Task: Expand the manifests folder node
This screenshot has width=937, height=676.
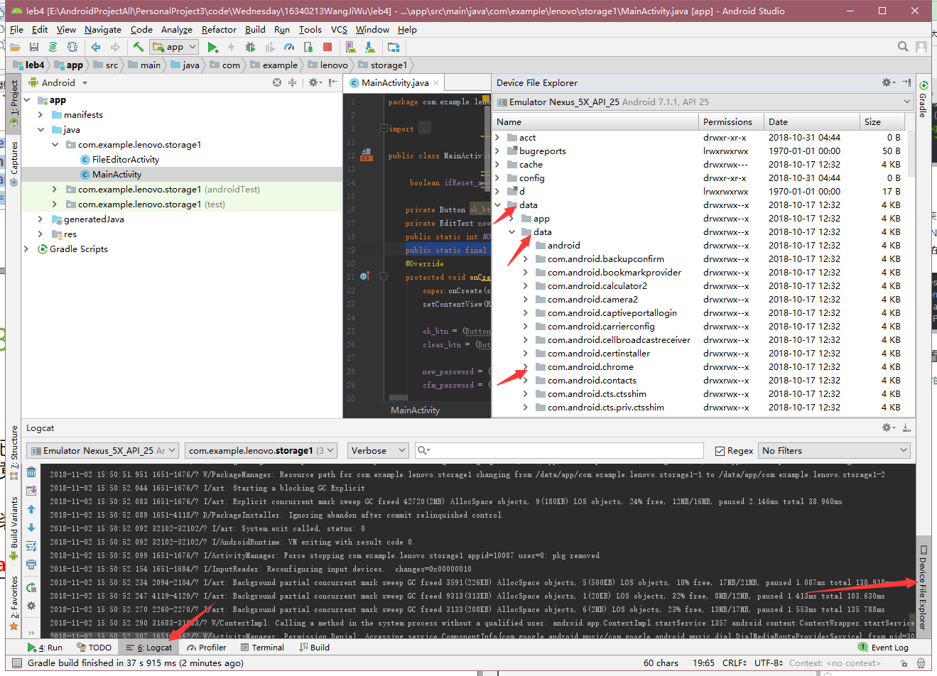Action: [x=40, y=115]
